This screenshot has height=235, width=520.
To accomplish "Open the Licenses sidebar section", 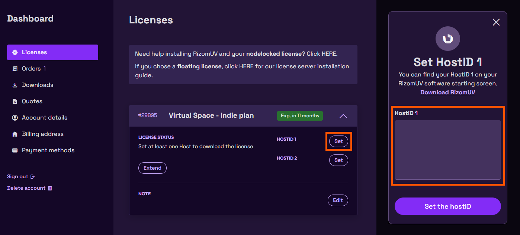I will 52,52.
